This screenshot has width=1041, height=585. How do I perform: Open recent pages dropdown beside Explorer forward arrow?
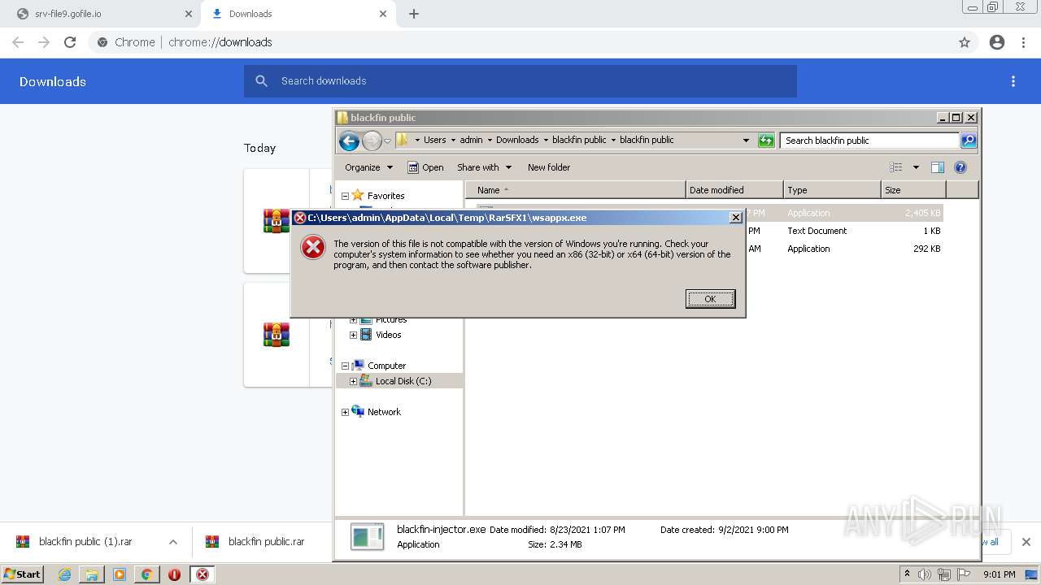[x=388, y=141]
